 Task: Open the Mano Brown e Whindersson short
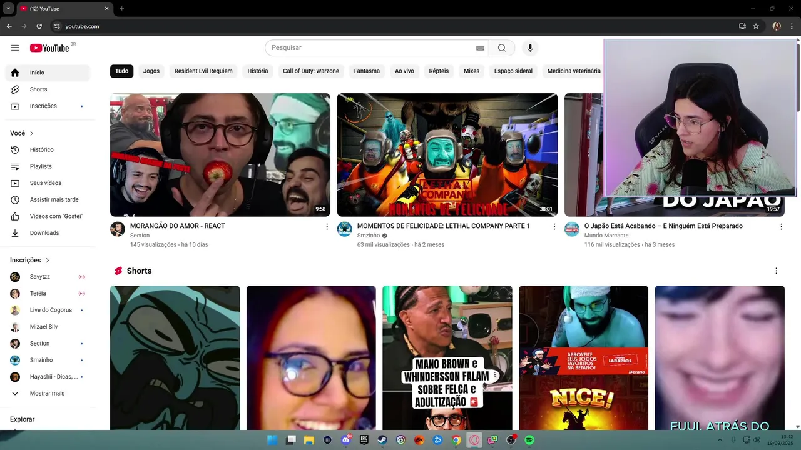click(x=447, y=358)
